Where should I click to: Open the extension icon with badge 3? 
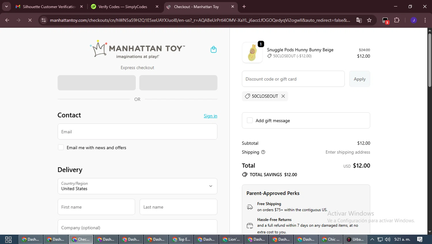tap(385, 20)
